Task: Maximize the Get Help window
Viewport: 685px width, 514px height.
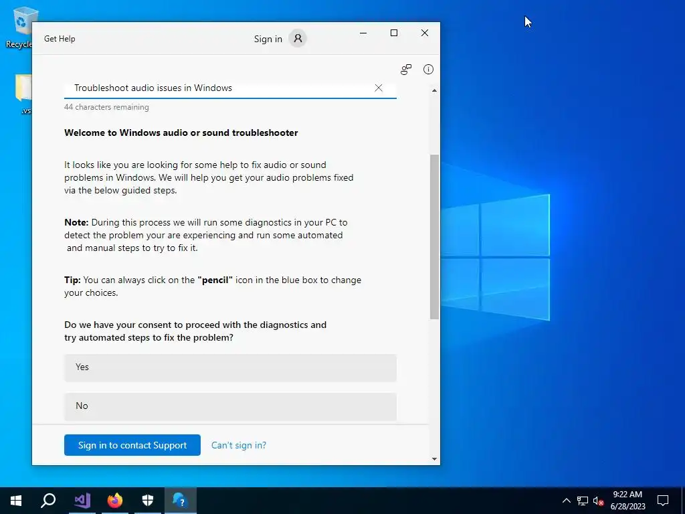Action: pos(393,33)
